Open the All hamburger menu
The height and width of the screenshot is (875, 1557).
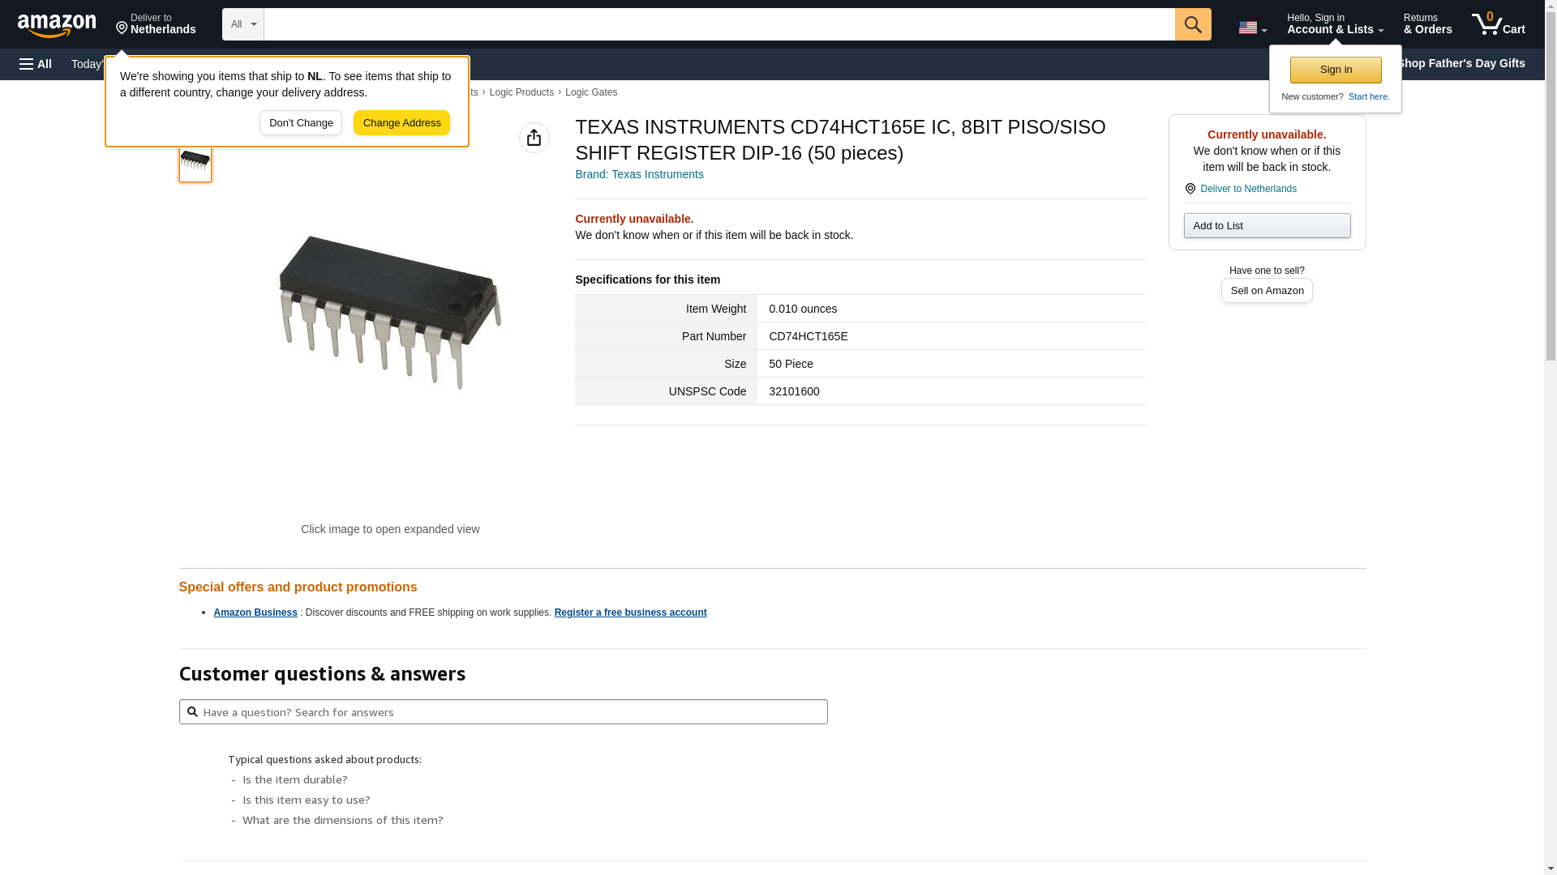(36, 64)
